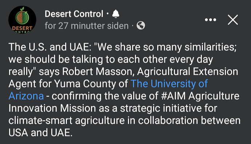Image resolution: width=251 pixels, height=144 pixels.
Task: Click the phrase "climate-smart agriculture"
Action: [67, 121]
